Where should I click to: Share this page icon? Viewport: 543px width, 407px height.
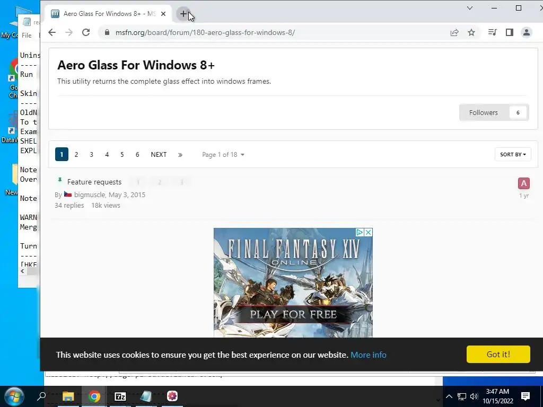pyautogui.click(x=454, y=32)
